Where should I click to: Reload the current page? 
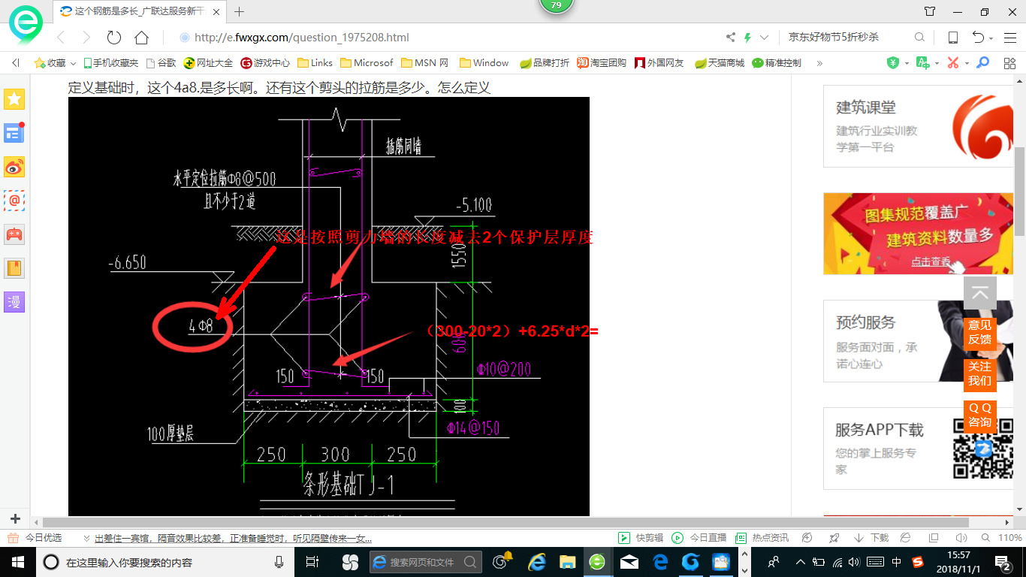click(114, 38)
